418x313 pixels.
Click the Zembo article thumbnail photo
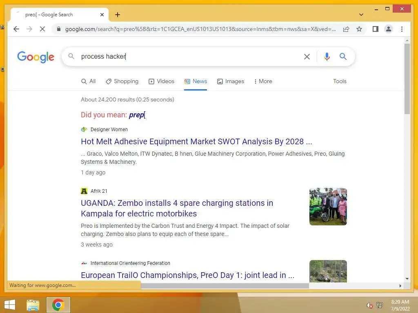coord(328,207)
